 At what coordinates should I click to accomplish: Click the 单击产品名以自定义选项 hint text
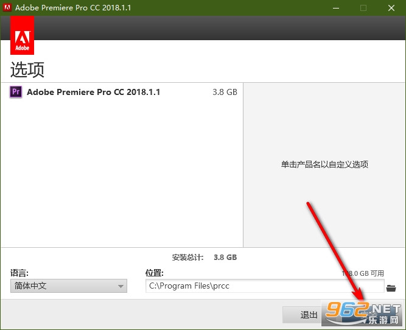(324, 164)
